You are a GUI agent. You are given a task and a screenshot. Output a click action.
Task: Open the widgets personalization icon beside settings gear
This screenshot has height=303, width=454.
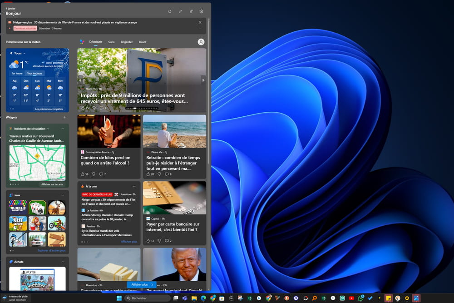(x=191, y=11)
